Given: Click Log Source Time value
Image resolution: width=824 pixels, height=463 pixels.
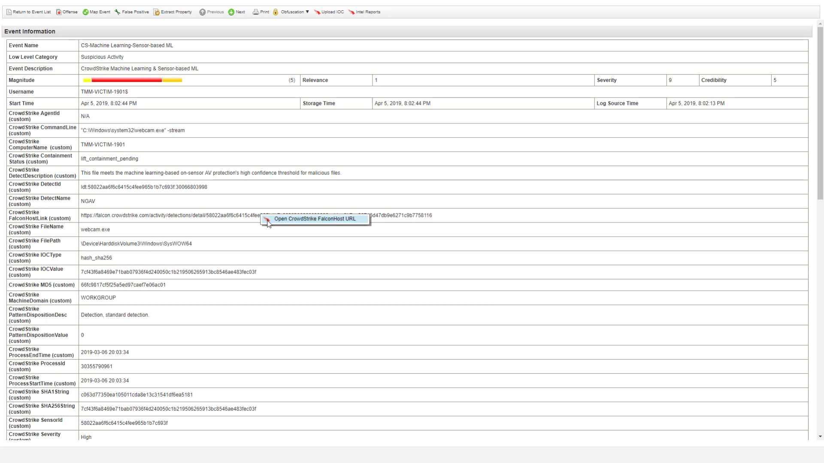Looking at the screenshot, I should tap(697, 103).
